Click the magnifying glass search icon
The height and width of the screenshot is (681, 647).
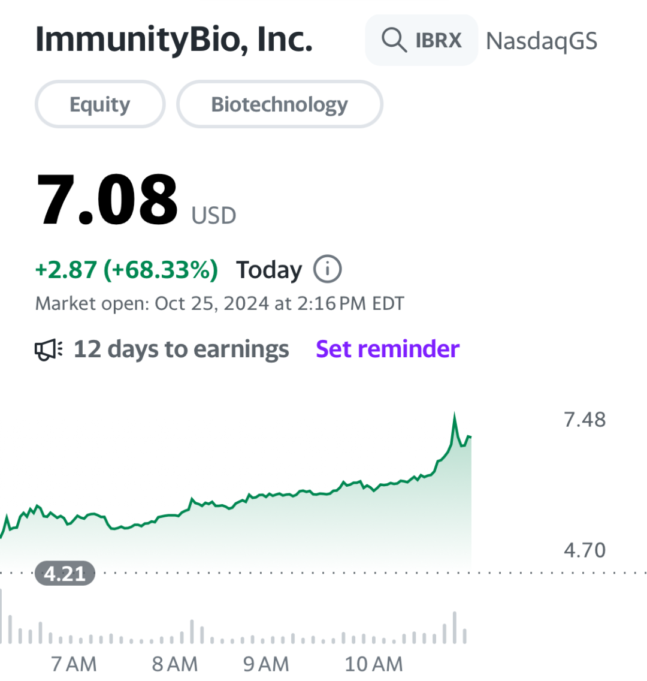point(394,40)
